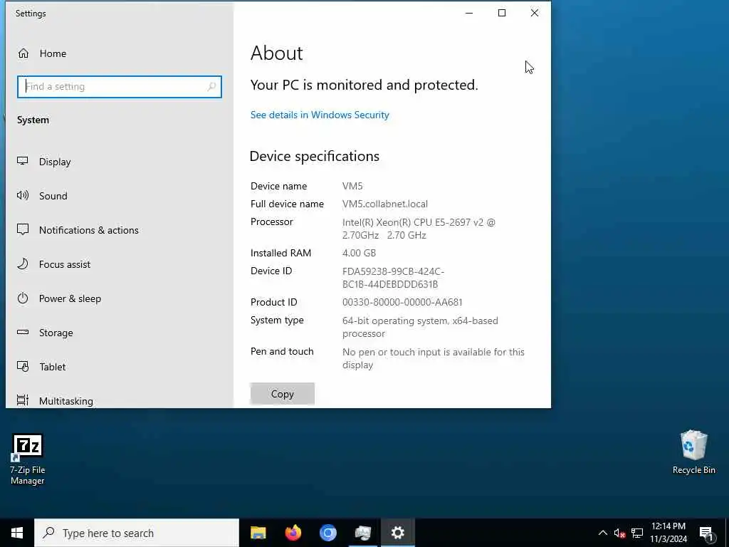The height and width of the screenshot is (547, 729).
Task: Launch Chromium browser from the taskbar
Action: pos(327,533)
